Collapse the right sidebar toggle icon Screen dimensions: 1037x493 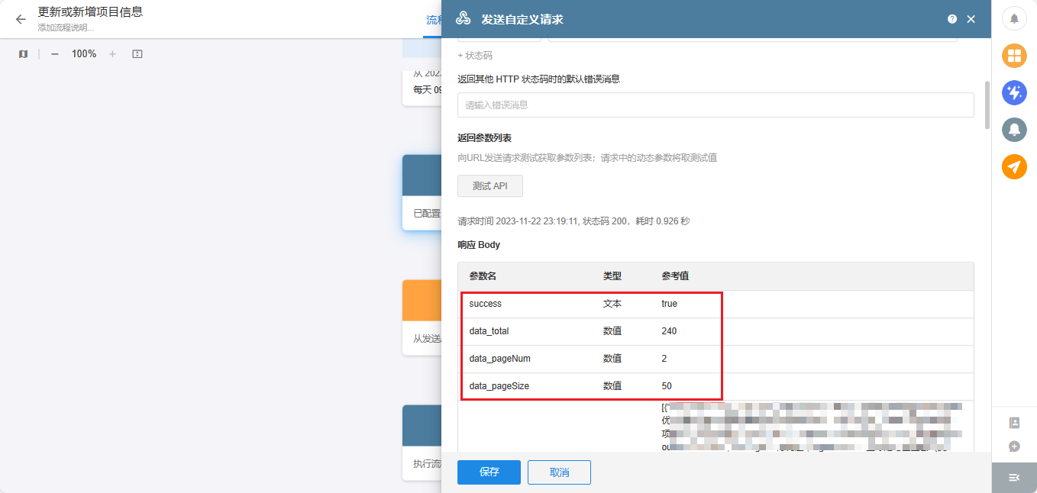point(1014,478)
